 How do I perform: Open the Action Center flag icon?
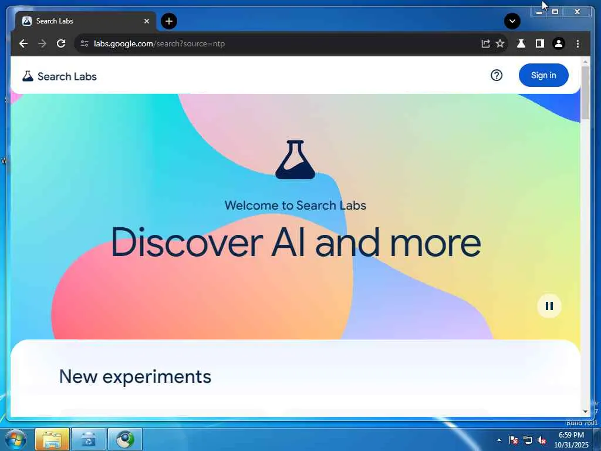pyautogui.click(x=514, y=440)
